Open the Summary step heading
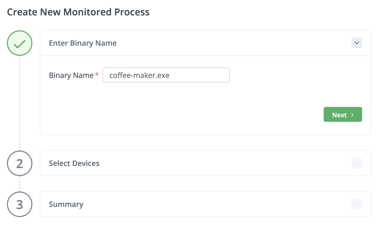The width and height of the screenshot is (377, 225). tap(66, 204)
